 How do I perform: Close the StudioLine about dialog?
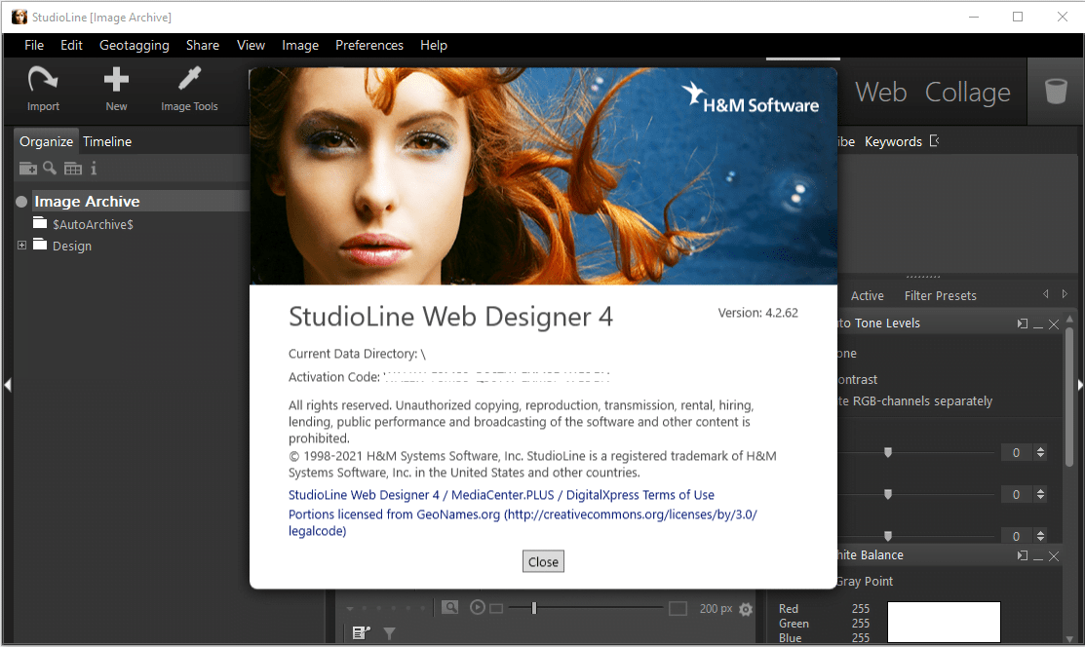point(543,560)
